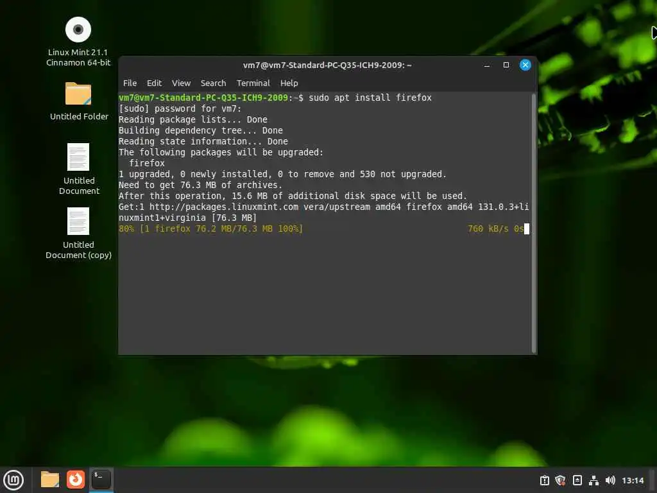657x493 pixels.
Task: Select the Linux Mint 21.1 disc icon
Action: [x=78, y=42]
